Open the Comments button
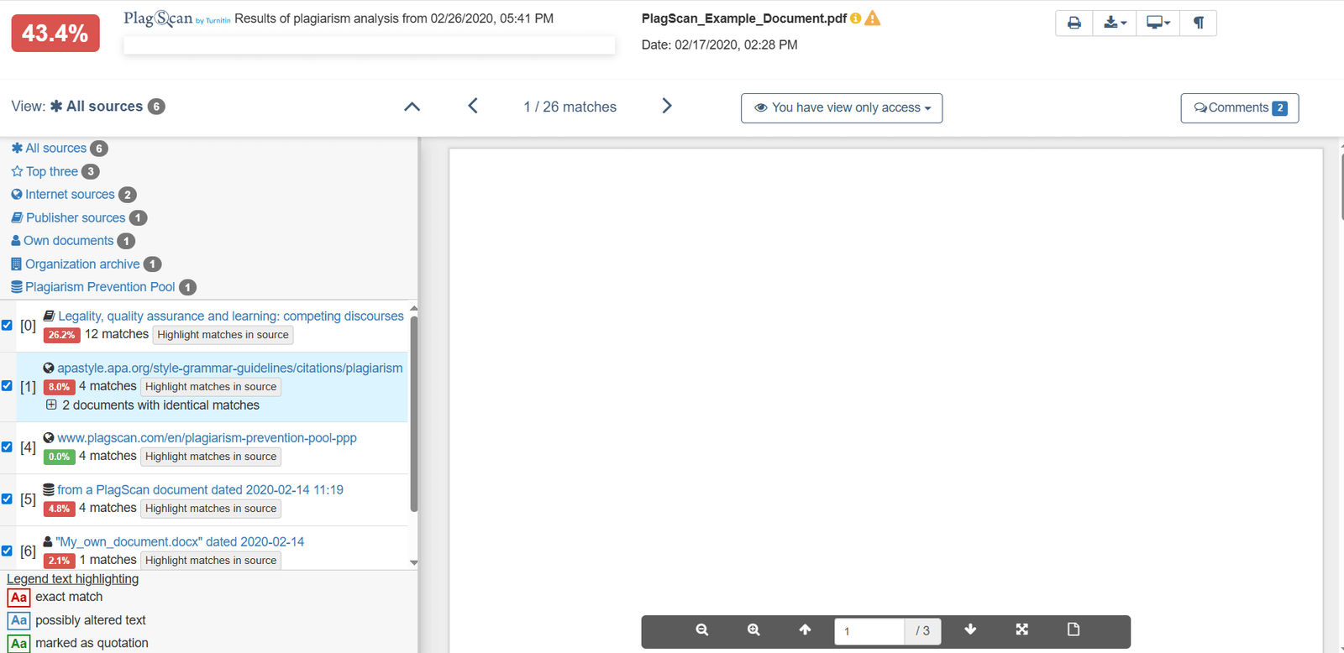Viewport: 1344px width, 653px height. [1239, 107]
